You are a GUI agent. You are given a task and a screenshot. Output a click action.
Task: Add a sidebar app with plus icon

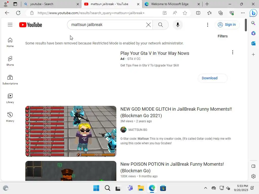[x=253, y=55]
